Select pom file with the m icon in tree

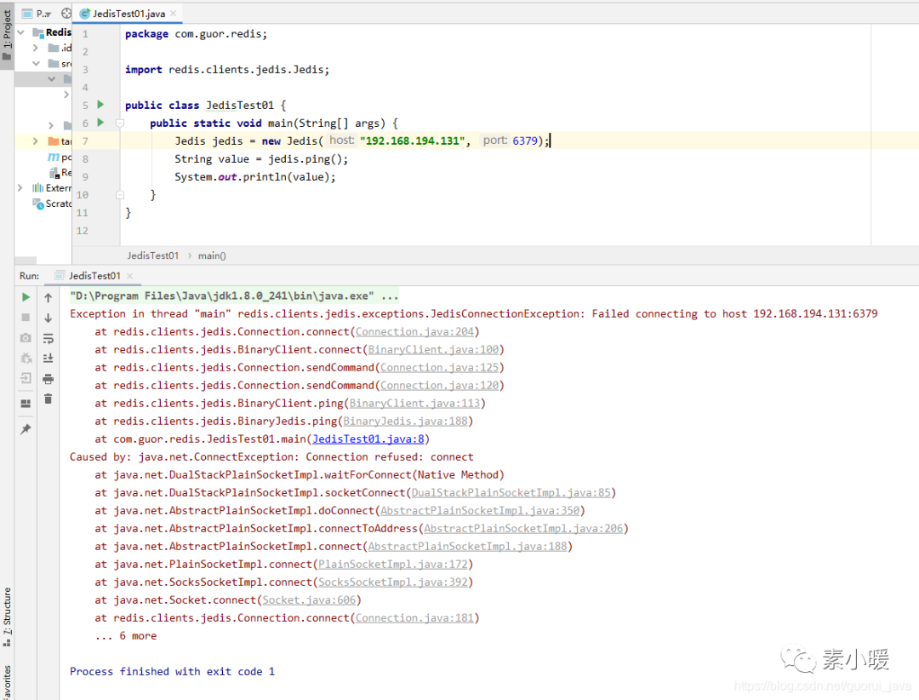click(60, 157)
